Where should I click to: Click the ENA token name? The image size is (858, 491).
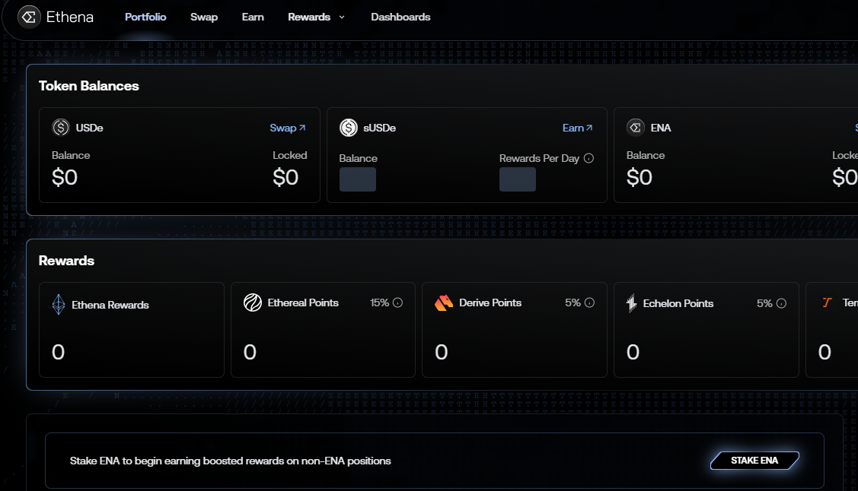(661, 128)
